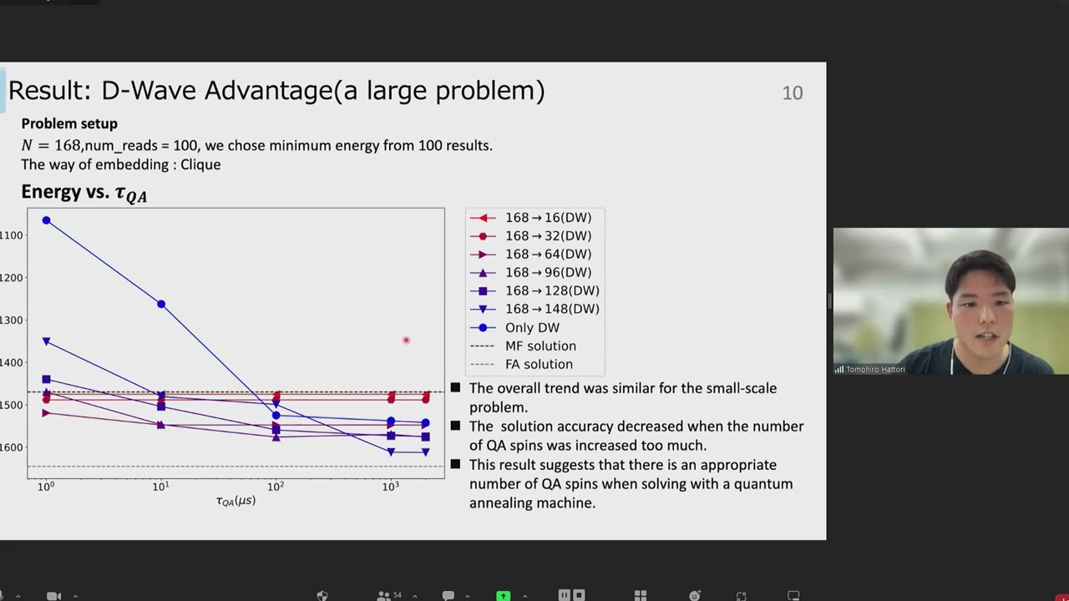This screenshot has width=1069, height=601.
Task: Click the Whiteboard icon in the meeting toolbar
Action: coord(794,595)
